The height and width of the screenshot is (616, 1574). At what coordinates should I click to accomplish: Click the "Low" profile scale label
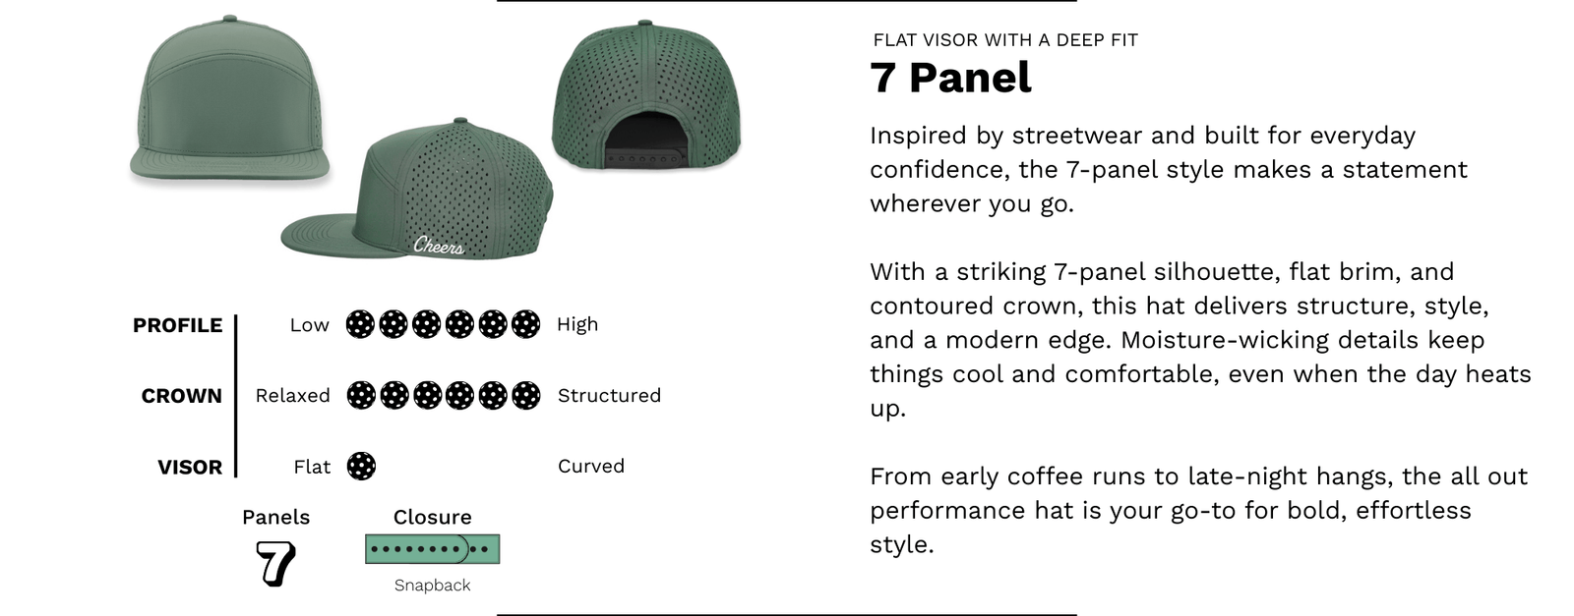coord(309,325)
